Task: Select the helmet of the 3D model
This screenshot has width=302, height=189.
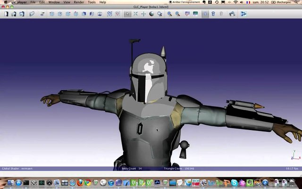Action: pyautogui.click(x=148, y=77)
